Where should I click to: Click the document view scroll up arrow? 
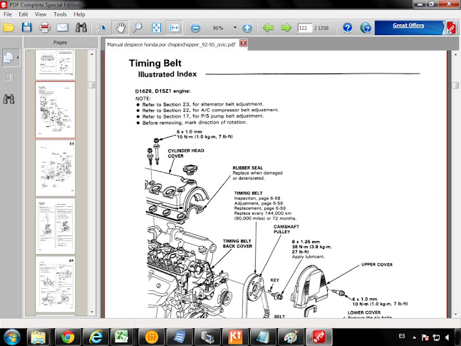pos(455,54)
